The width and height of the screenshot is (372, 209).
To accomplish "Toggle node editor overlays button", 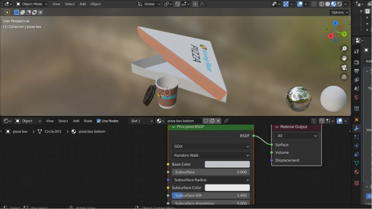I will [x=339, y=121].
